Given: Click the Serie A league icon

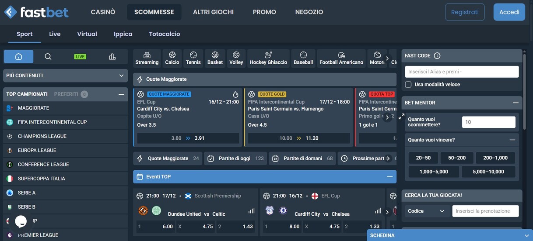Looking at the screenshot, I should tap(10, 193).
